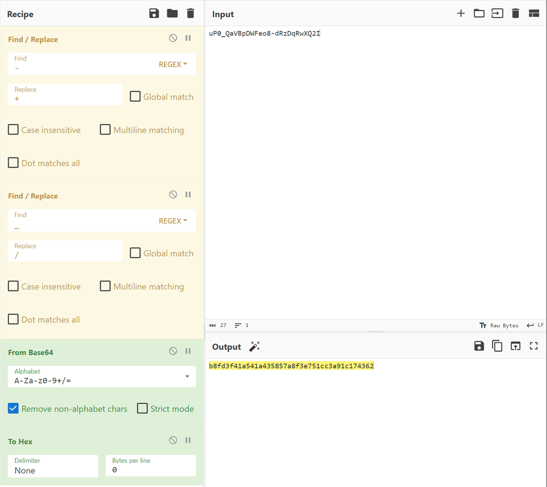Enable Case insensitive in second Find / Replace
Viewport: 547px width, 487px height.
click(x=13, y=286)
